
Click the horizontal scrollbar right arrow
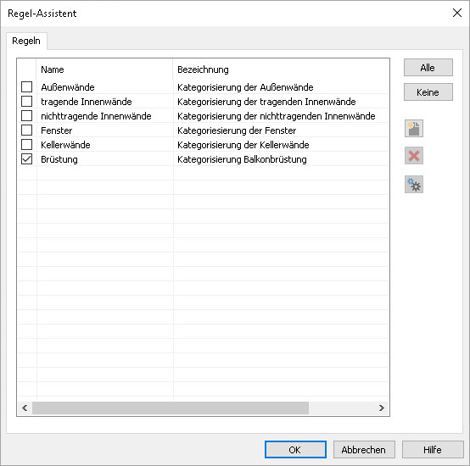click(x=381, y=408)
